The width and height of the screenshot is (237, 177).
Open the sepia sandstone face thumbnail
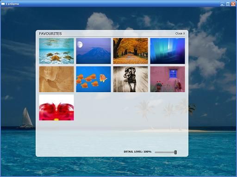coord(56,79)
